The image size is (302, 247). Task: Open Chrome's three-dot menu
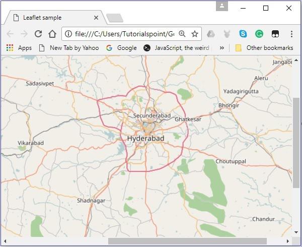point(291,34)
